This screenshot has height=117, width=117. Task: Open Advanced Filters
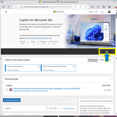pyautogui.click(x=68, y=109)
